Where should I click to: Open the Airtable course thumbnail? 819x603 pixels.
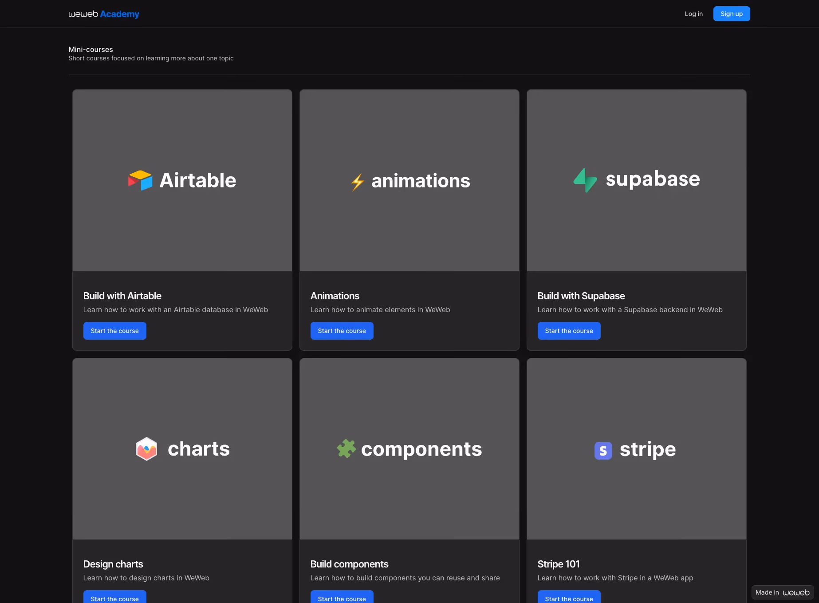pos(182,180)
